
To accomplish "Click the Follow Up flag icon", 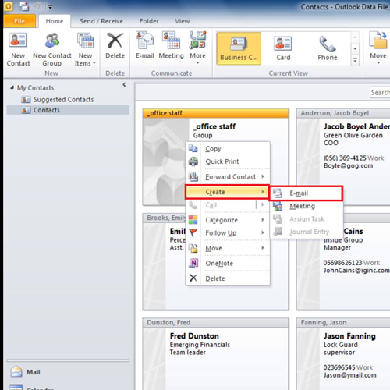I will click(193, 232).
